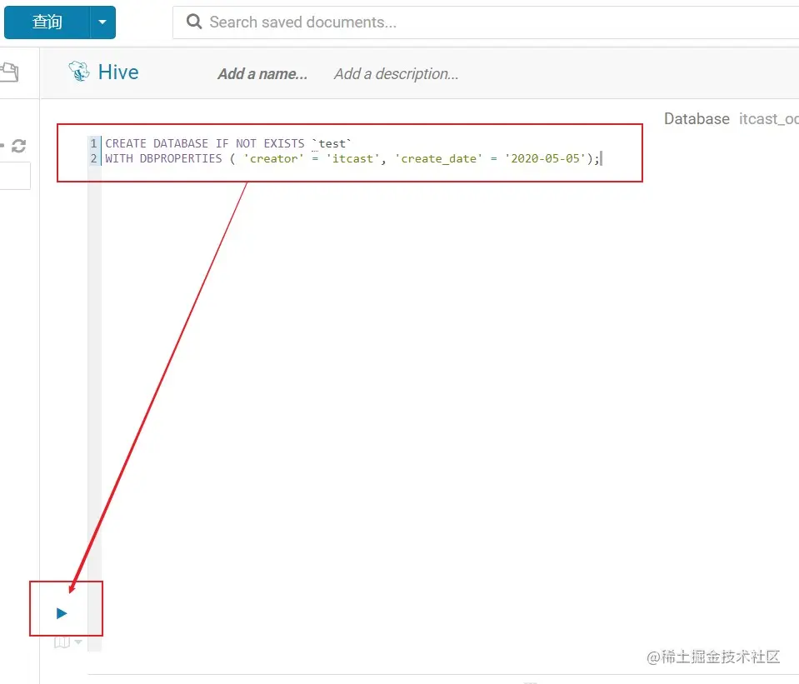Edit the Add a name... field
Image resolution: width=799 pixels, height=684 pixels.
point(262,74)
